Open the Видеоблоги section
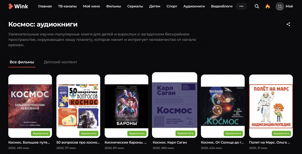Viewport: 302px width, 154px height. click(x=222, y=6)
